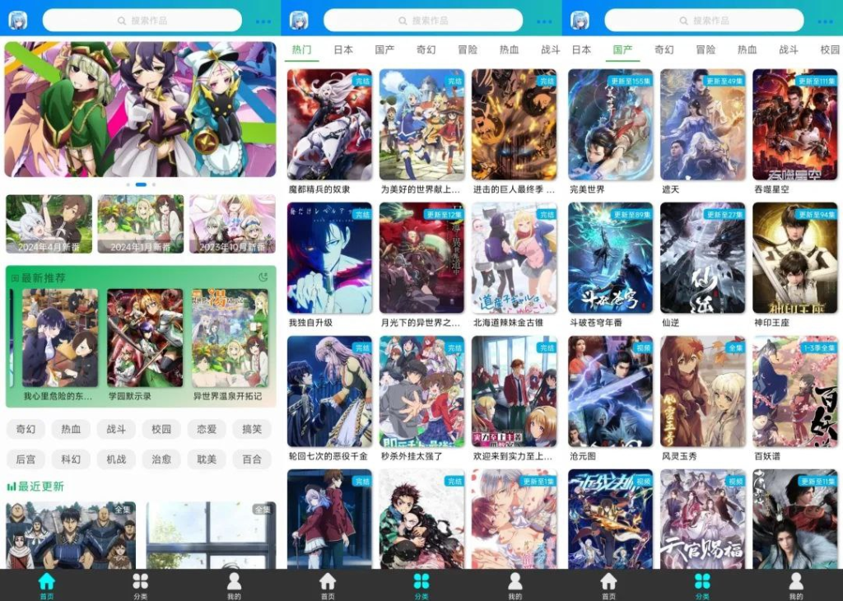Viewport: 843px width, 601px height.
Task: Tap the avatar icon on the 热门 screen
Action: click(x=299, y=21)
